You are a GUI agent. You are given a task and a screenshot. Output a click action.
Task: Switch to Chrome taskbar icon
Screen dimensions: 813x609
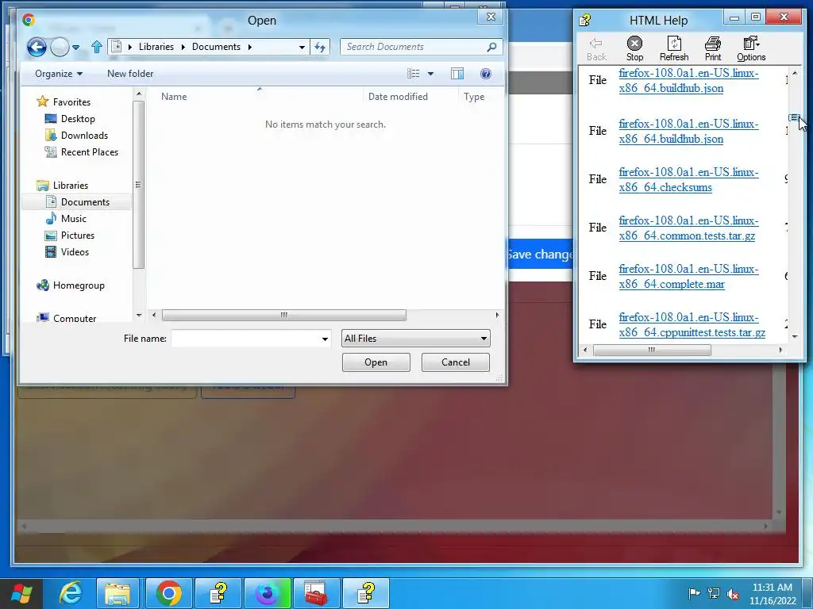[x=168, y=593]
